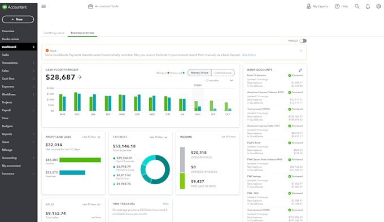
Task: Click the $32,014 net income figure
Action: tap(54, 145)
